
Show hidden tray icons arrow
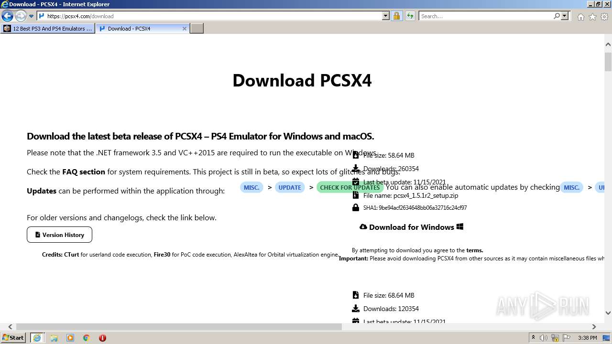(x=533, y=338)
